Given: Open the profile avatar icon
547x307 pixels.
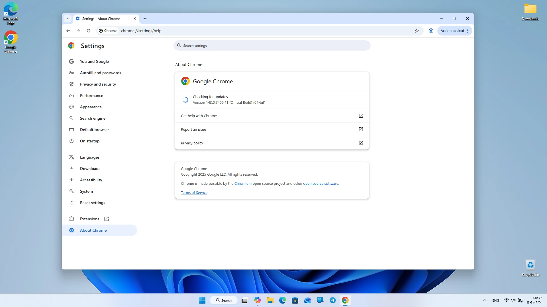Looking at the screenshot, I should coord(431,31).
